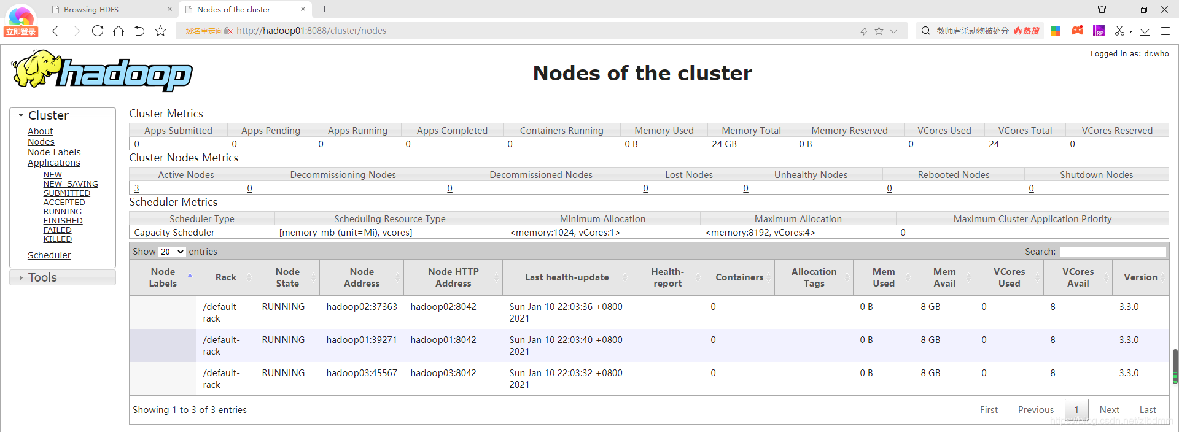Reload the page with the refresh icon

[x=98, y=31]
